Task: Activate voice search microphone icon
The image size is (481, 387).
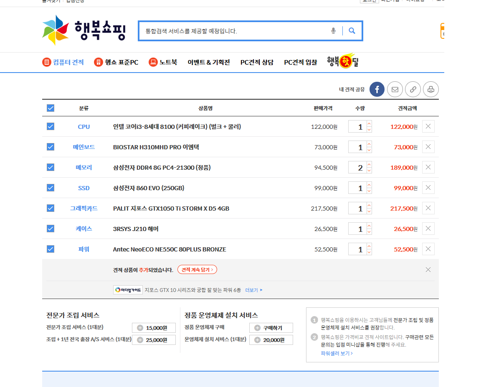Action: click(334, 30)
